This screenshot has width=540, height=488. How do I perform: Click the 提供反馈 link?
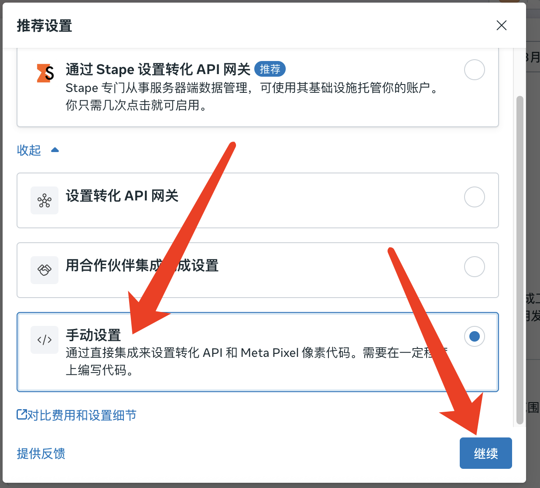click(41, 454)
